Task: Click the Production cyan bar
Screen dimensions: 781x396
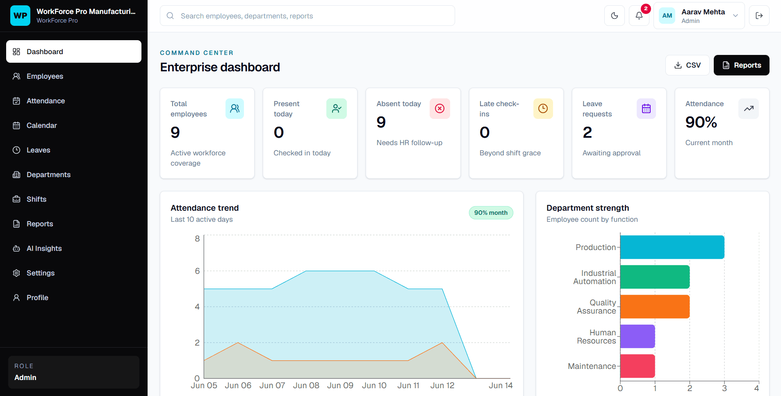Action: (672, 247)
